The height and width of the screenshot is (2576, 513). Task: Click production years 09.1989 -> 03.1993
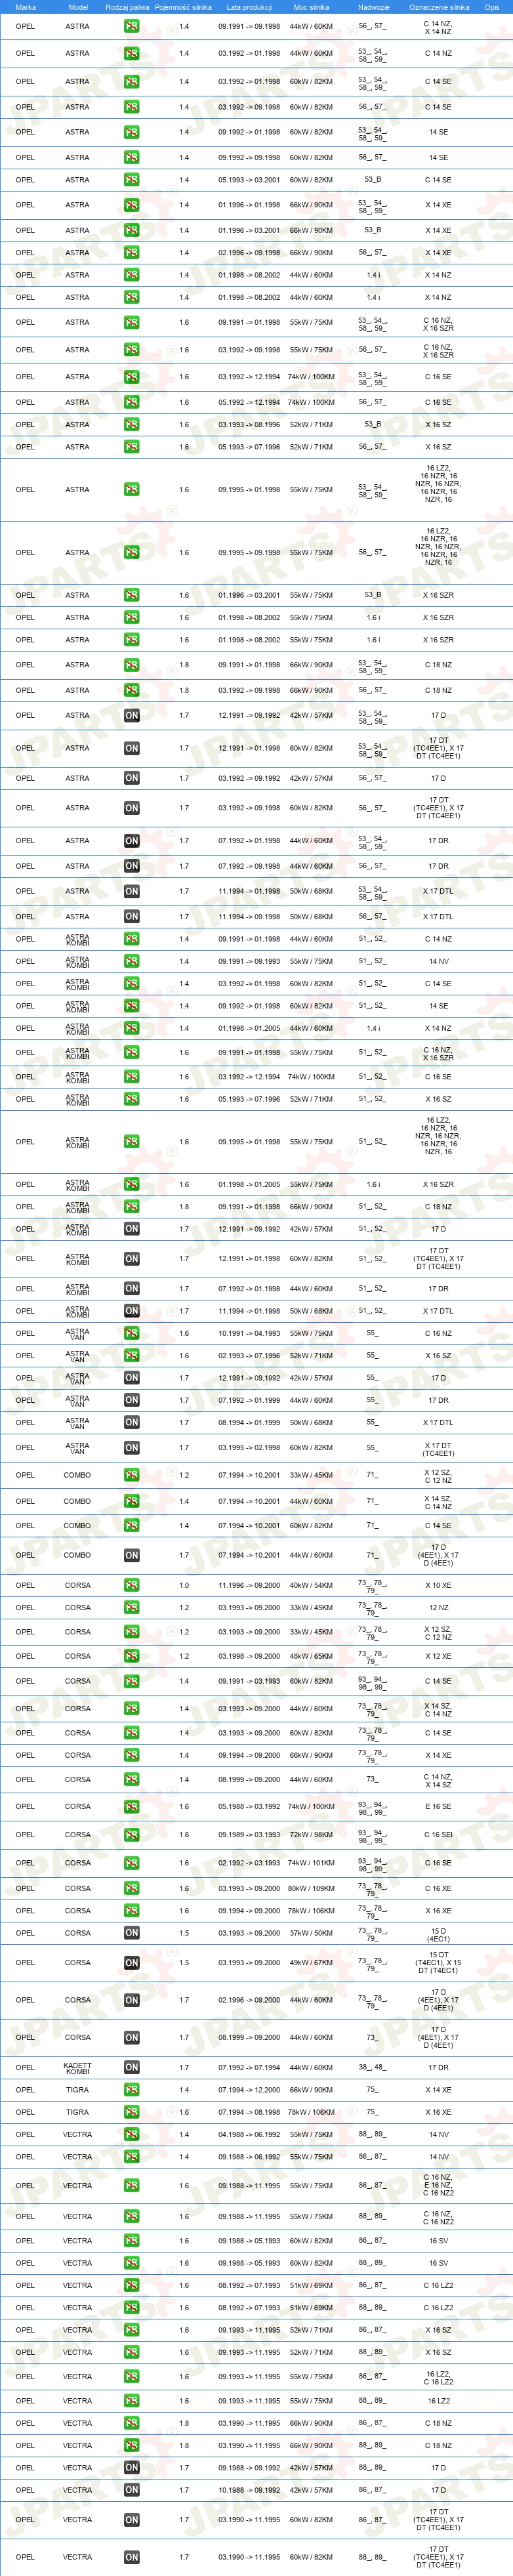249,1834
